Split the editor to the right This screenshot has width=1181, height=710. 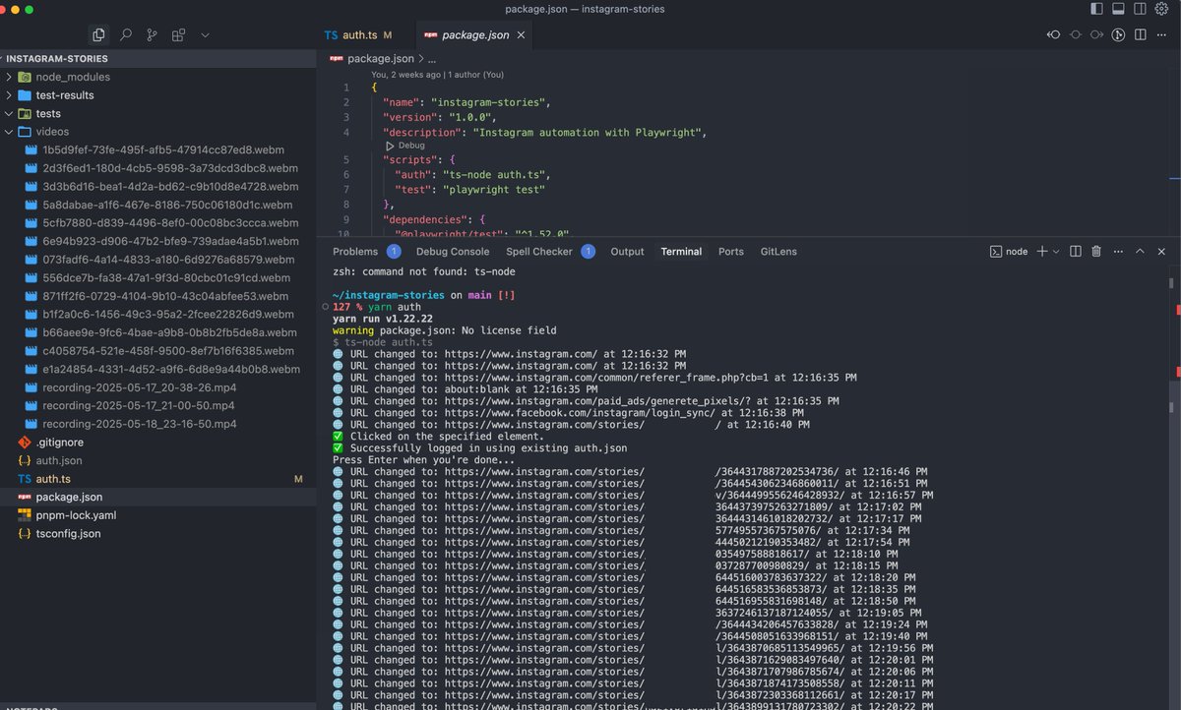(x=1140, y=34)
